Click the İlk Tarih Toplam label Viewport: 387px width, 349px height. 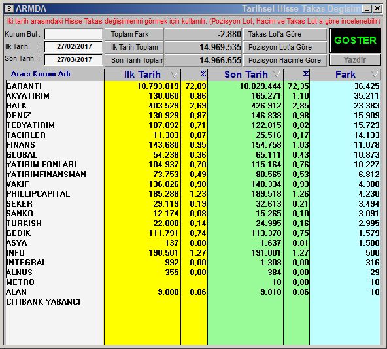(x=134, y=47)
